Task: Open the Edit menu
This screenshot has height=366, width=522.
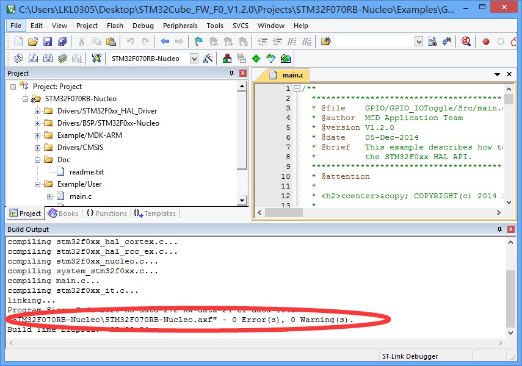Action: 36,26
